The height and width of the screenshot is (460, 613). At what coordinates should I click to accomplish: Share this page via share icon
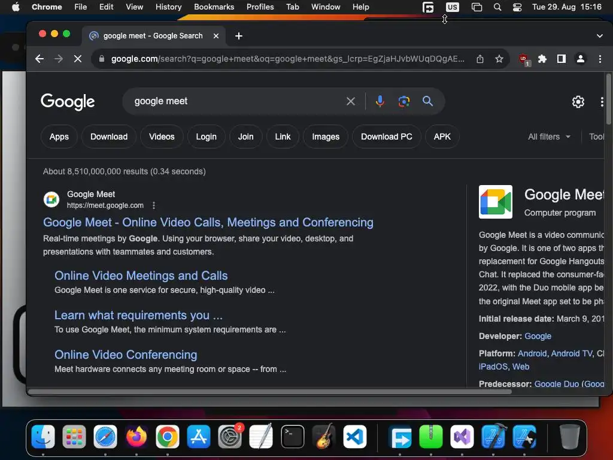pos(480,59)
